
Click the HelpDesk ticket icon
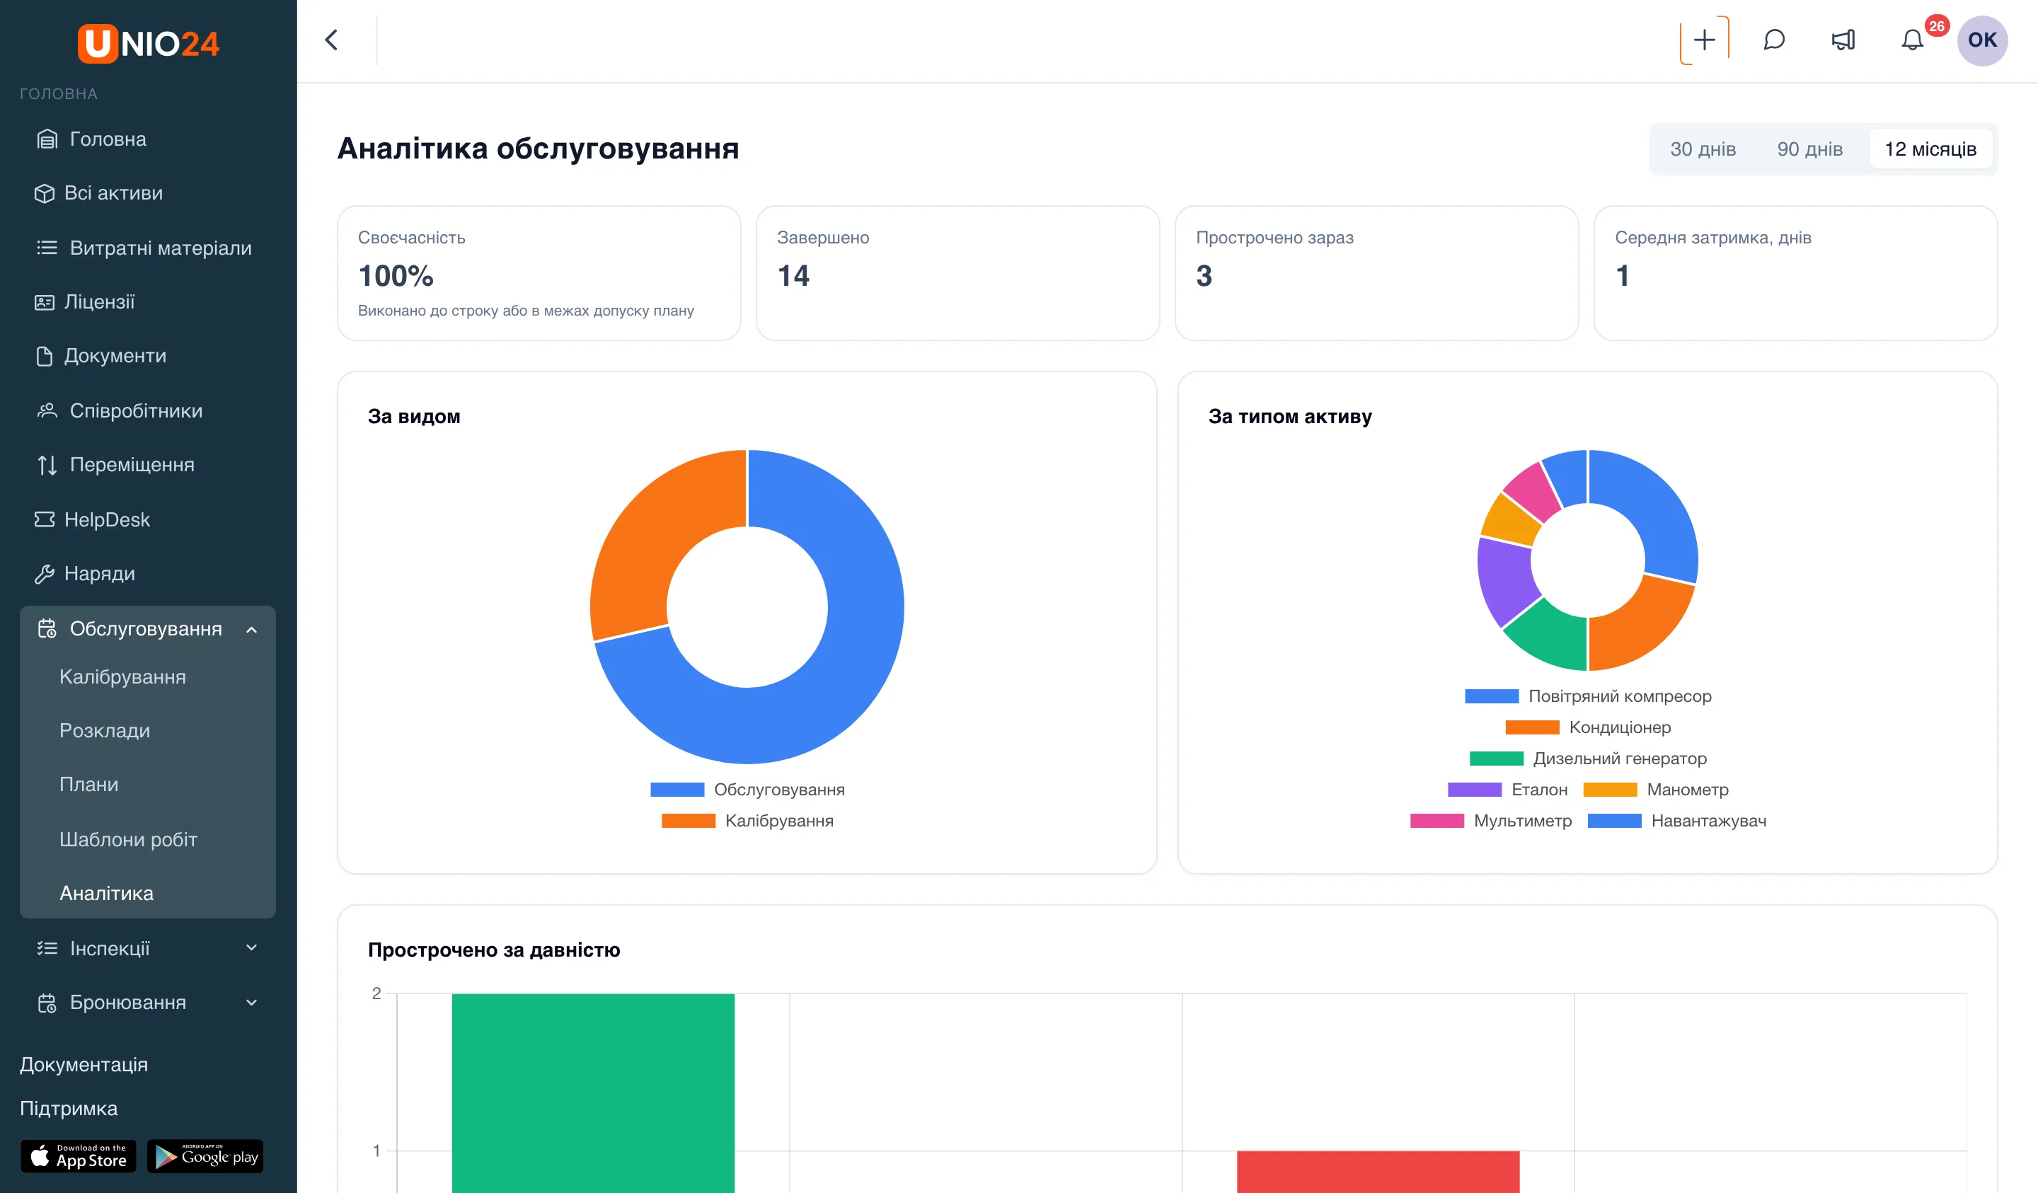pyautogui.click(x=44, y=519)
